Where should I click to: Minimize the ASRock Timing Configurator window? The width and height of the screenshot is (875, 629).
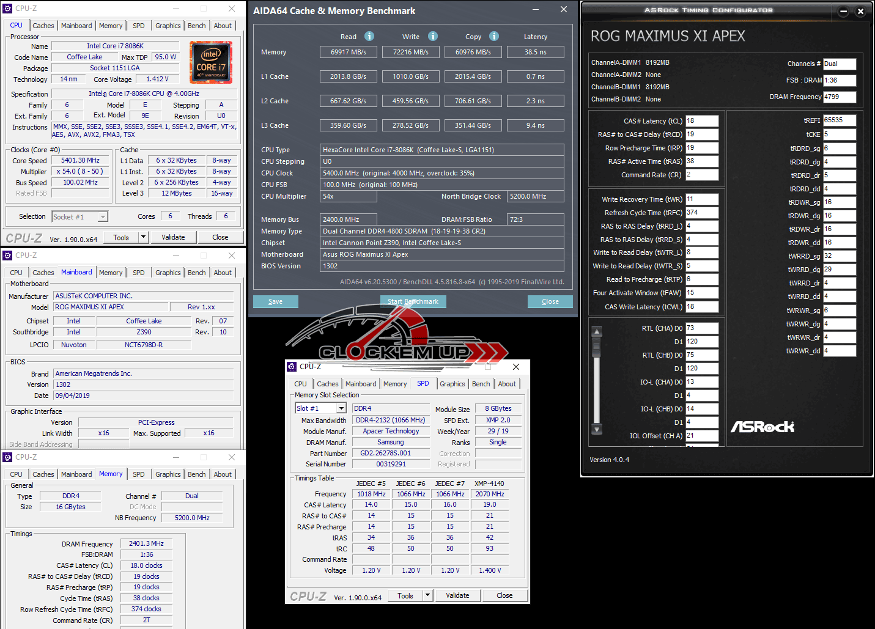(843, 11)
